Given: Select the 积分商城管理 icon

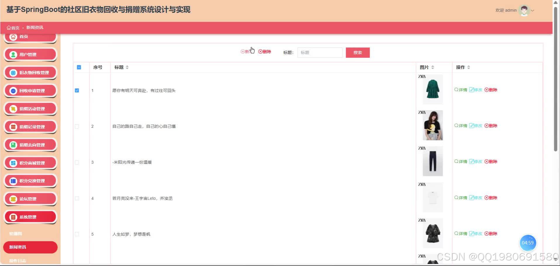Looking at the screenshot, I should (13, 163).
